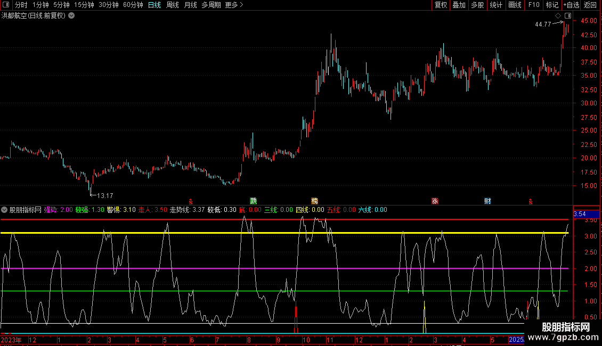Switch to 分时 intraday view
Screen dimensions: 602x346
coord(21,5)
